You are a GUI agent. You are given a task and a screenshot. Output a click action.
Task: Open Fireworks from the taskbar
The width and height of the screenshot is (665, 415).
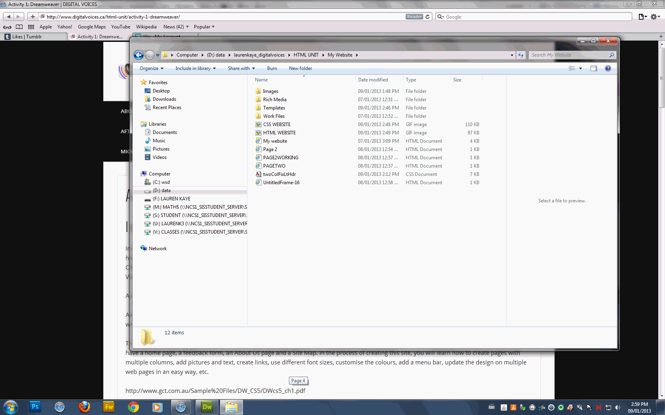click(x=109, y=407)
